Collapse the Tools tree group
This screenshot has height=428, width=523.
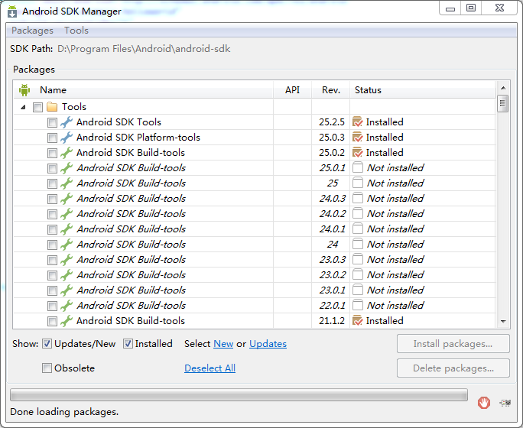pos(23,107)
